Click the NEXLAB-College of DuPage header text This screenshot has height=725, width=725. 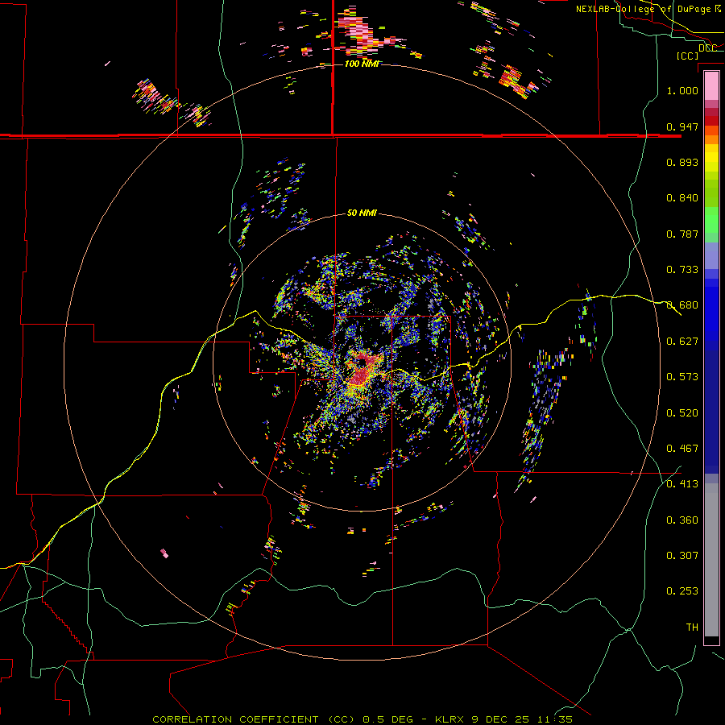coord(648,9)
